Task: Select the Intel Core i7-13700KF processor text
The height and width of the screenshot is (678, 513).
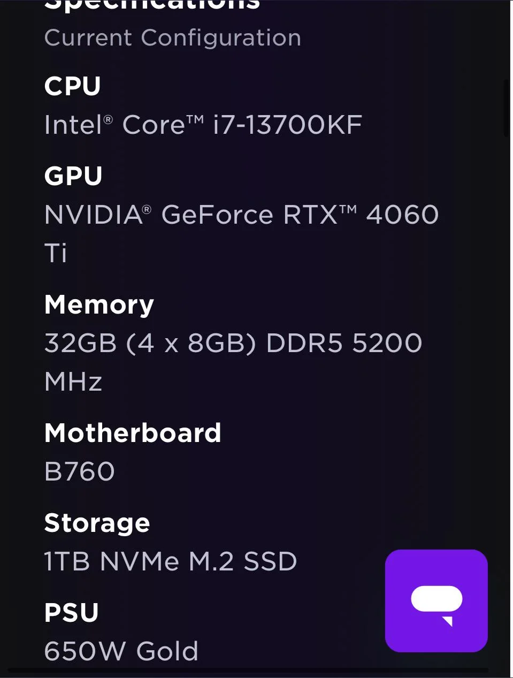Action: [x=203, y=124]
